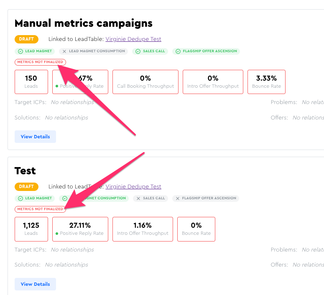This screenshot has width=324, height=295.
Task: Select the Metrics Not Finalized badge on Test campaign
Action: coord(40,209)
